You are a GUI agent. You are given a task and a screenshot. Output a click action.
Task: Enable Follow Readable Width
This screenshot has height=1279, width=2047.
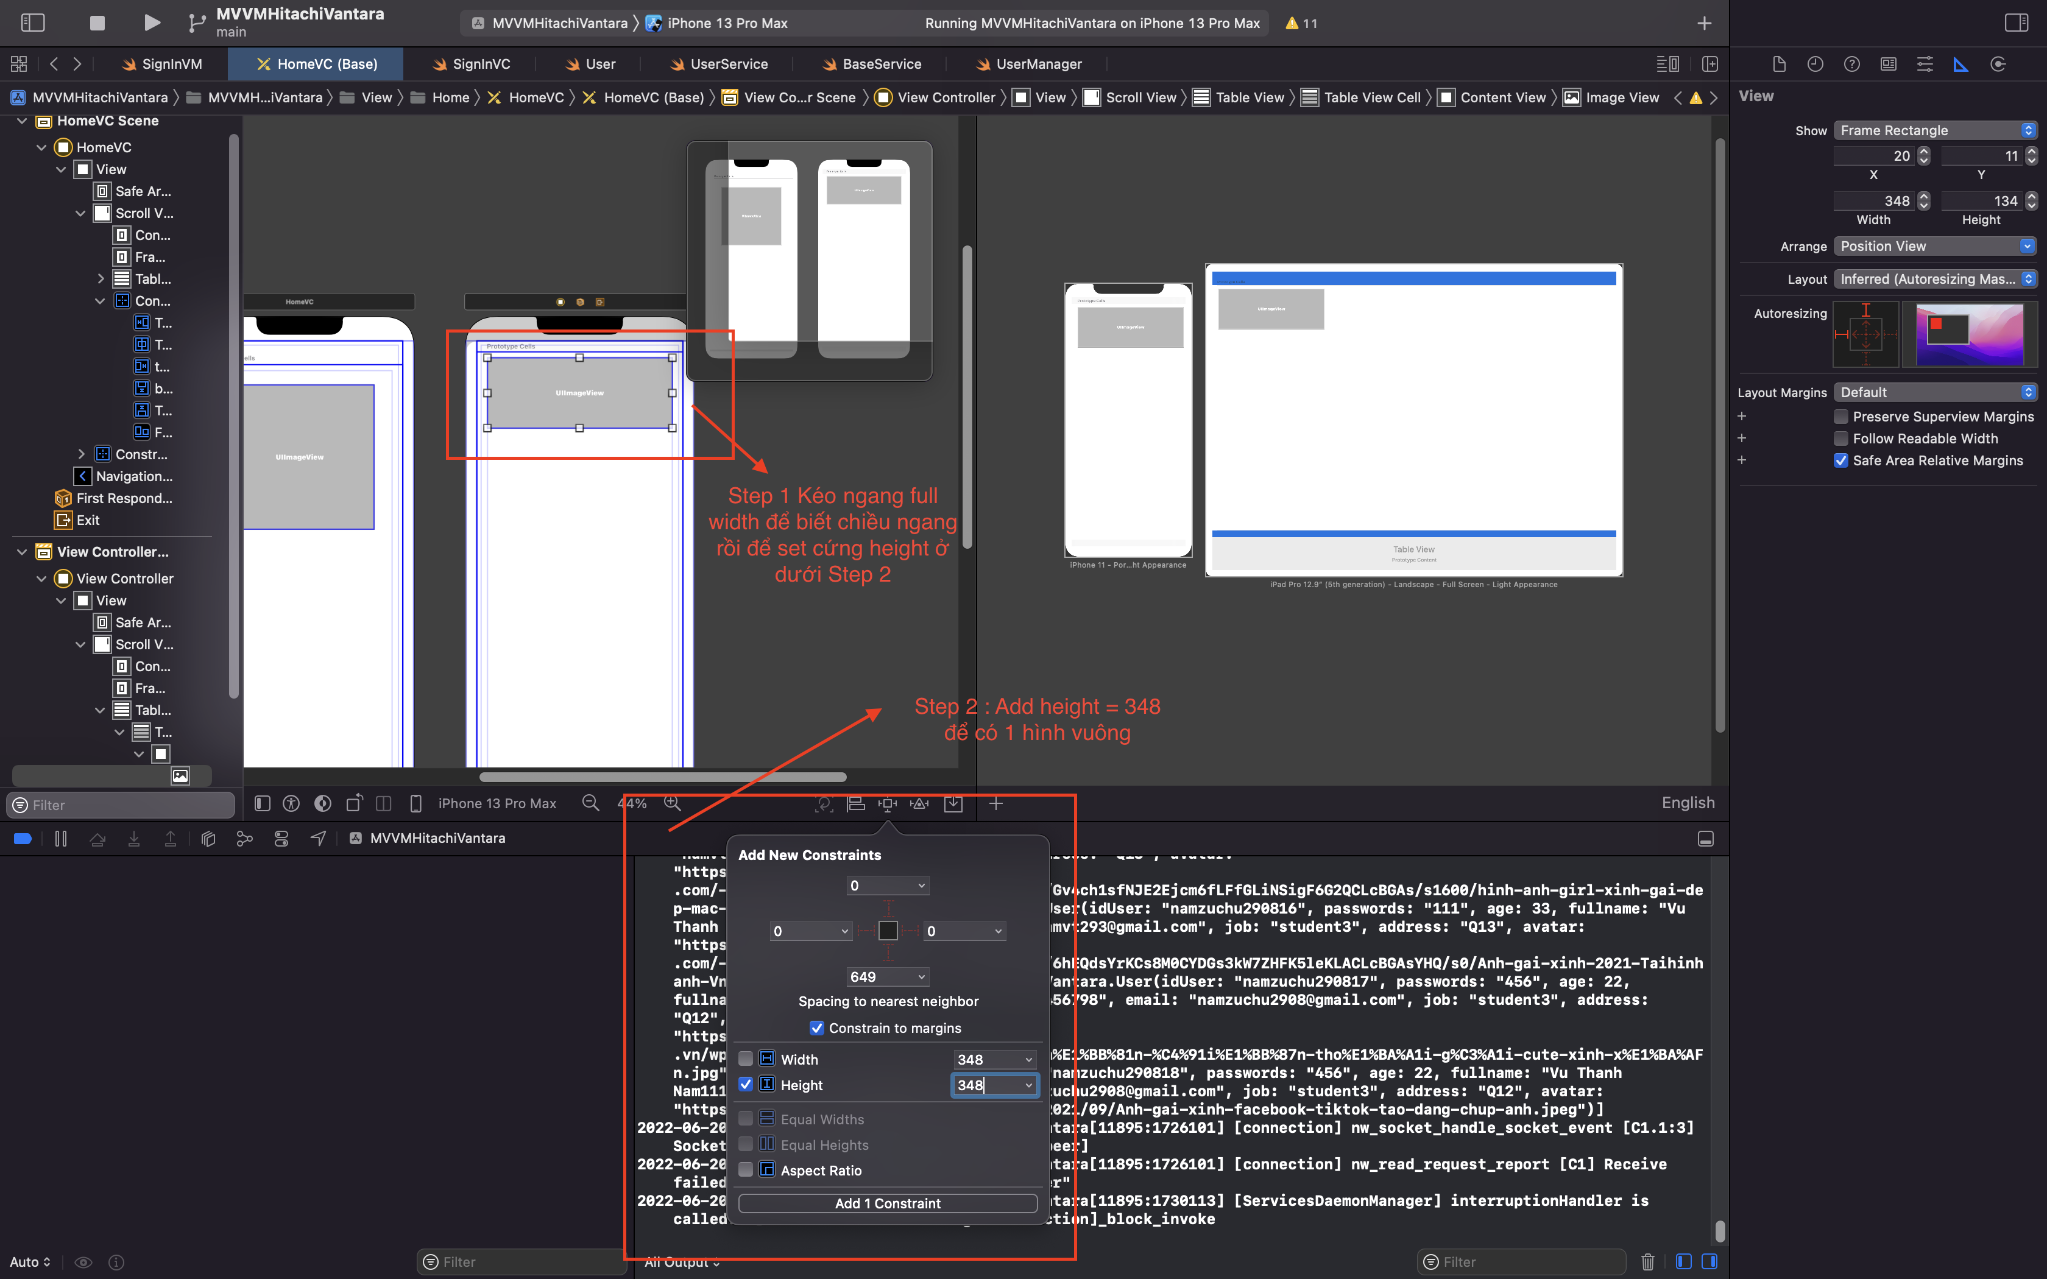[1840, 438]
